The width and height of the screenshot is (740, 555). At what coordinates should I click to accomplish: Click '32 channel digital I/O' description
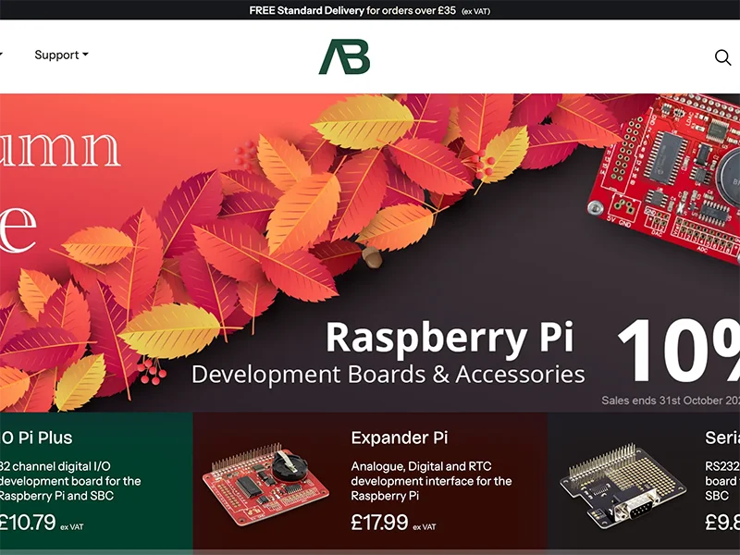[70, 481]
